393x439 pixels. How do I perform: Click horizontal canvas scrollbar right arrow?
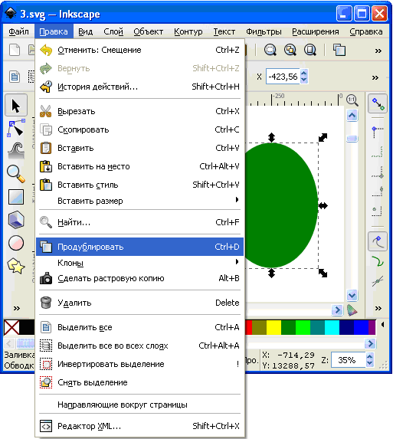[x=337, y=310]
